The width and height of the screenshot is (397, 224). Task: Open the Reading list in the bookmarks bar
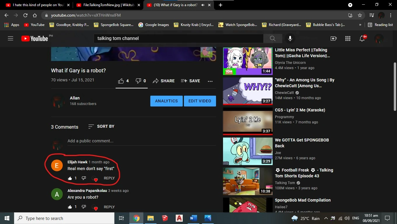click(x=380, y=25)
